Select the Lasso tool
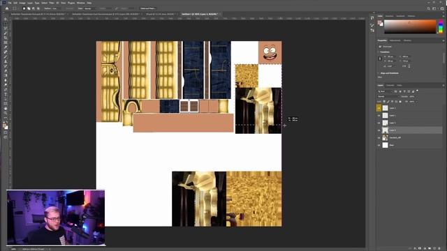447x251 pixels. click(6, 29)
